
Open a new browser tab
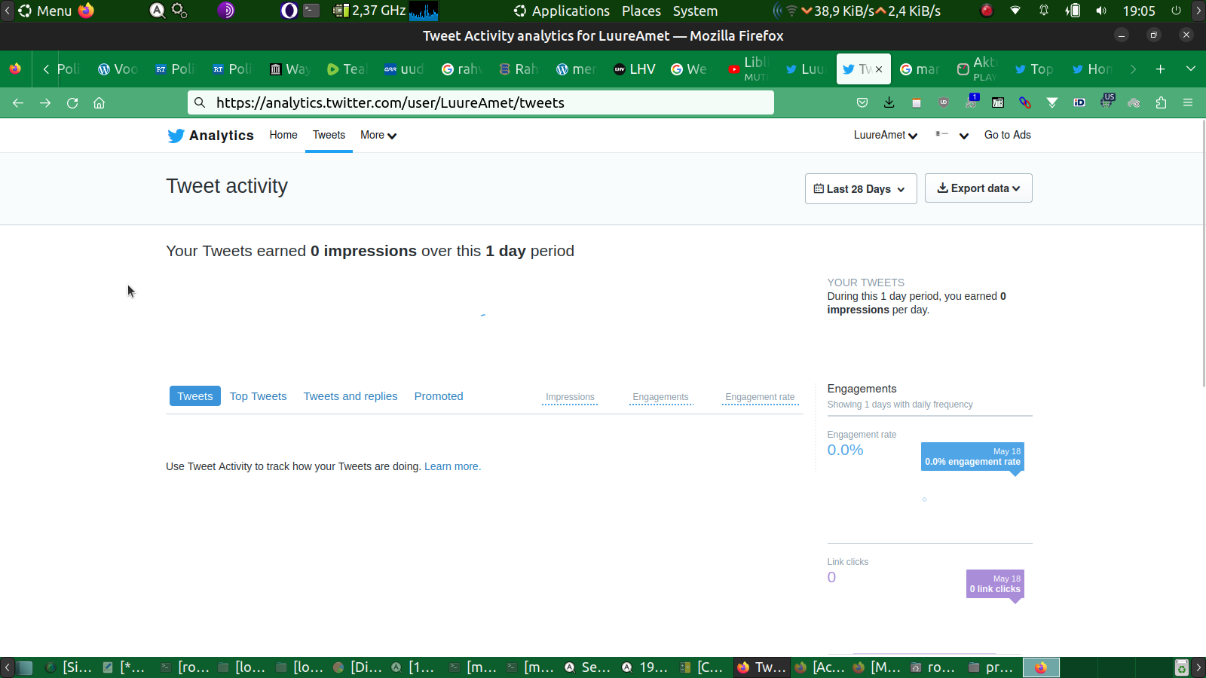1161,69
